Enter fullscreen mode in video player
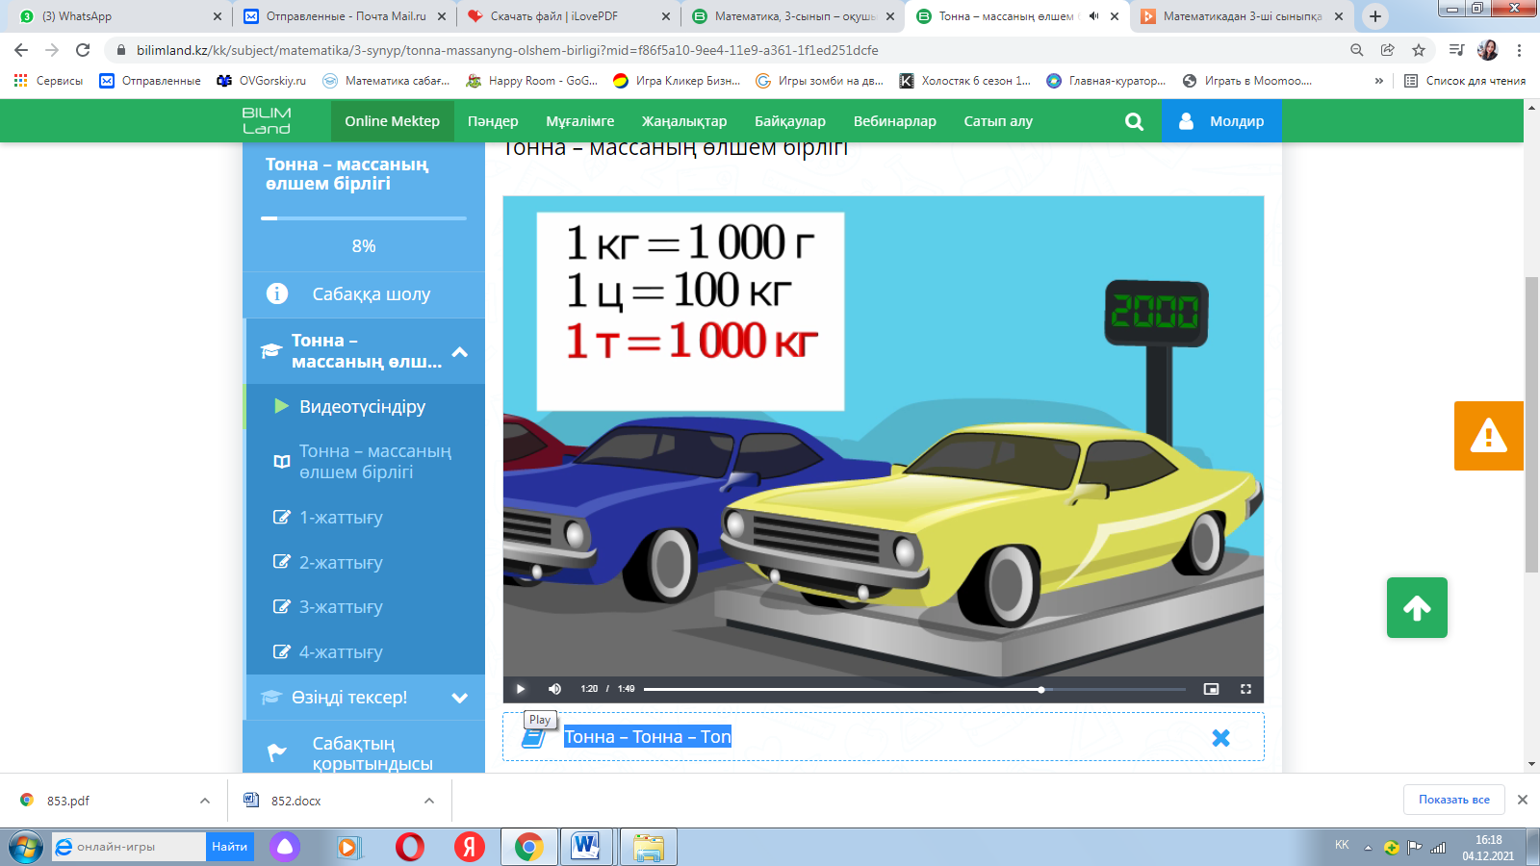The width and height of the screenshot is (1540, 866). point(1245,689)
